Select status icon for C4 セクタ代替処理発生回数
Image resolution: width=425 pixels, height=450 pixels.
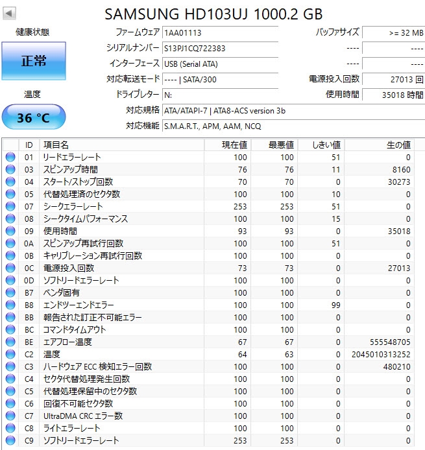click(x=10, y=379)
